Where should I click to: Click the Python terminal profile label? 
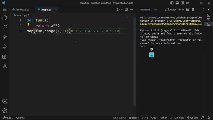point(171,10)
